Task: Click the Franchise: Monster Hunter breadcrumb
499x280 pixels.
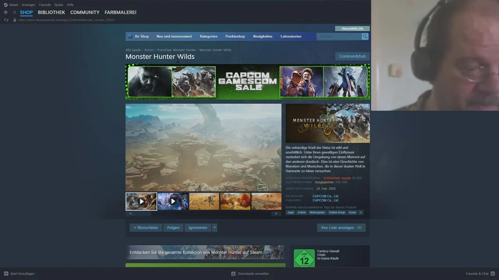Action: pyautogui.click(x=177, y=50)
